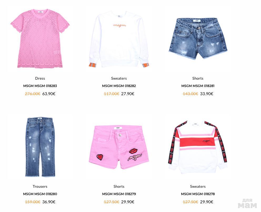The width and height of the screenshot is (261, 212).
Task: Click the 63.90€ sale price
Action: [49, 94]
